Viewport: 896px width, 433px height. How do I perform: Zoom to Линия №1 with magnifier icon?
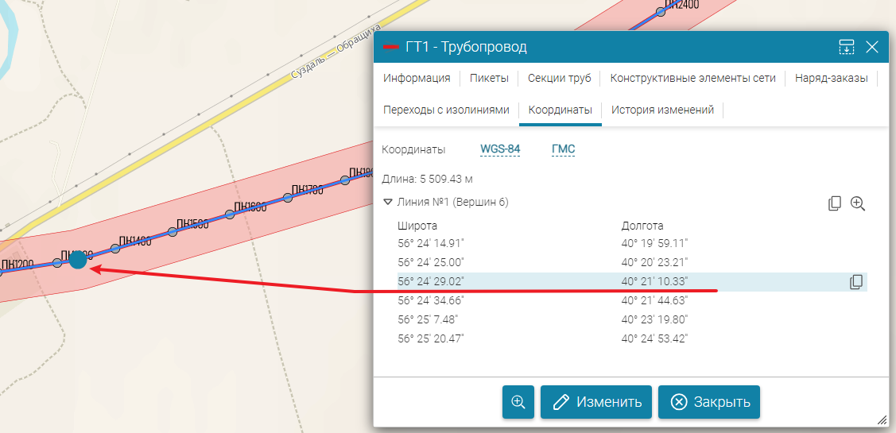coord(858,203)
